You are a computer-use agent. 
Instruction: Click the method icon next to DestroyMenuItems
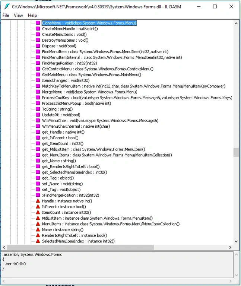coord(38,40)
